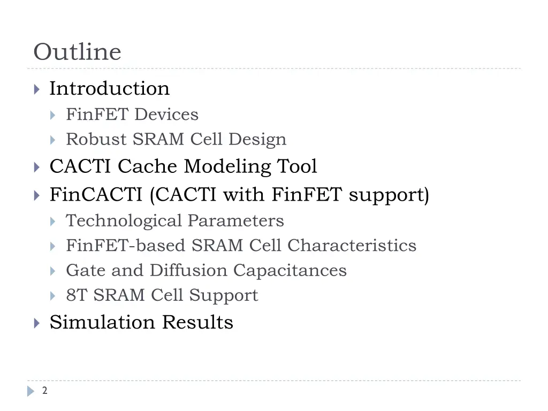Click the bullet arrow before FinFET-based SRAM Cell Characteristics

[x=53, y=246]
